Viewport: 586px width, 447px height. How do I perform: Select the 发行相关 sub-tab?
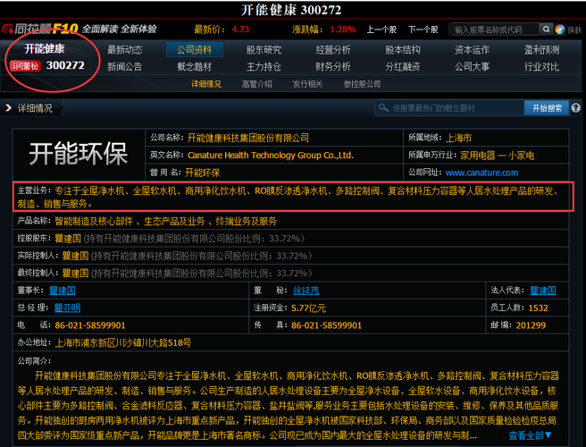(307, 84)
